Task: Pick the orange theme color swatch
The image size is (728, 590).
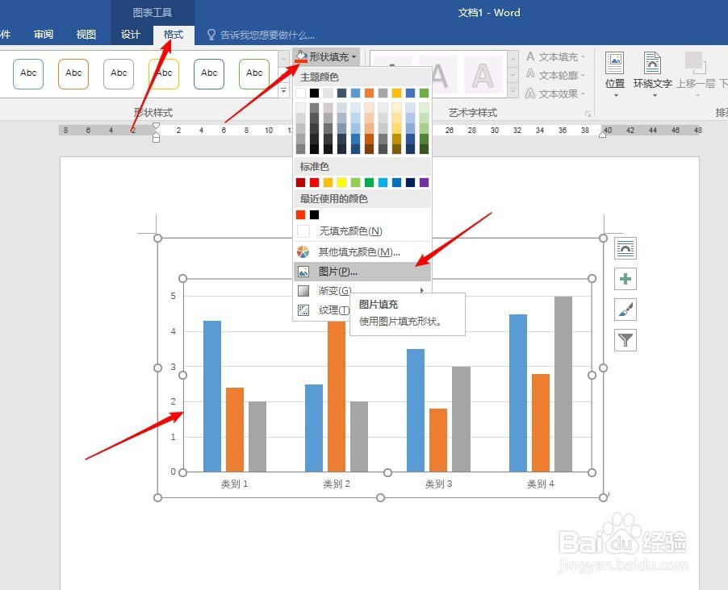Action: pos(369,93)
